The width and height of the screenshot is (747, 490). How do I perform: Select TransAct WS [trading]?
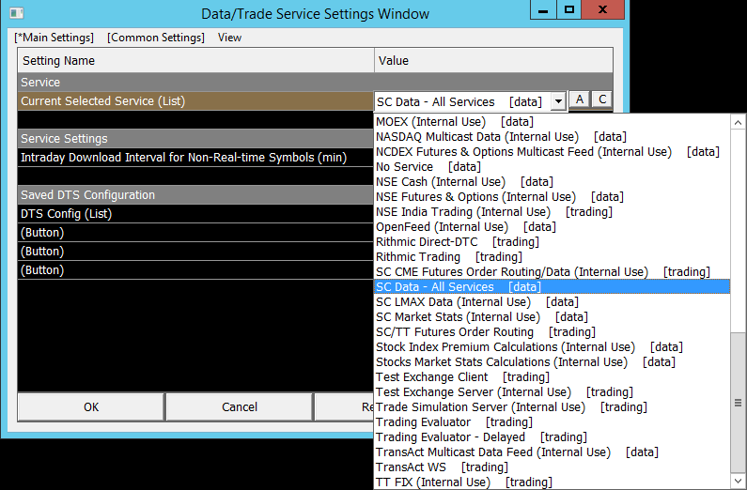(x=552, y=467)
